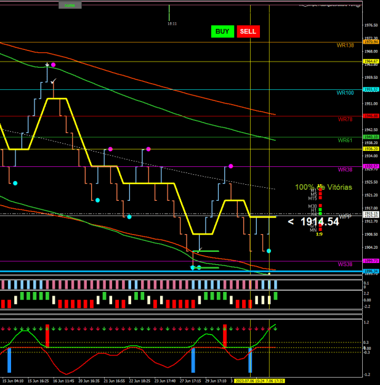
Task: Click the green BUY button
Action: tap(222, 31)
